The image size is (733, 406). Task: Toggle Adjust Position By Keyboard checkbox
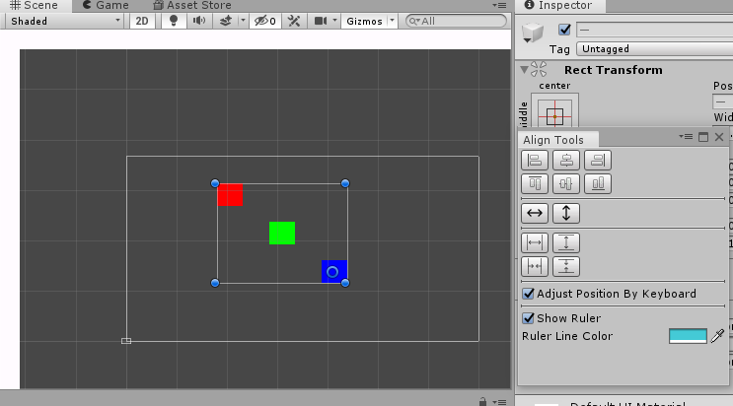pos(528,294)
